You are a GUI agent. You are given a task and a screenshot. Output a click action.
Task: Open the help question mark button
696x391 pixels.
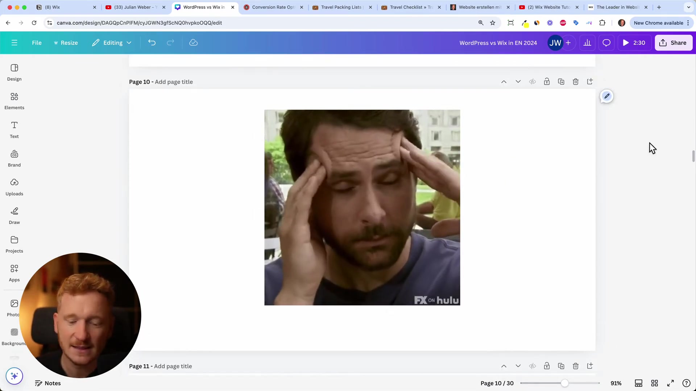click(x=686, y=383)
